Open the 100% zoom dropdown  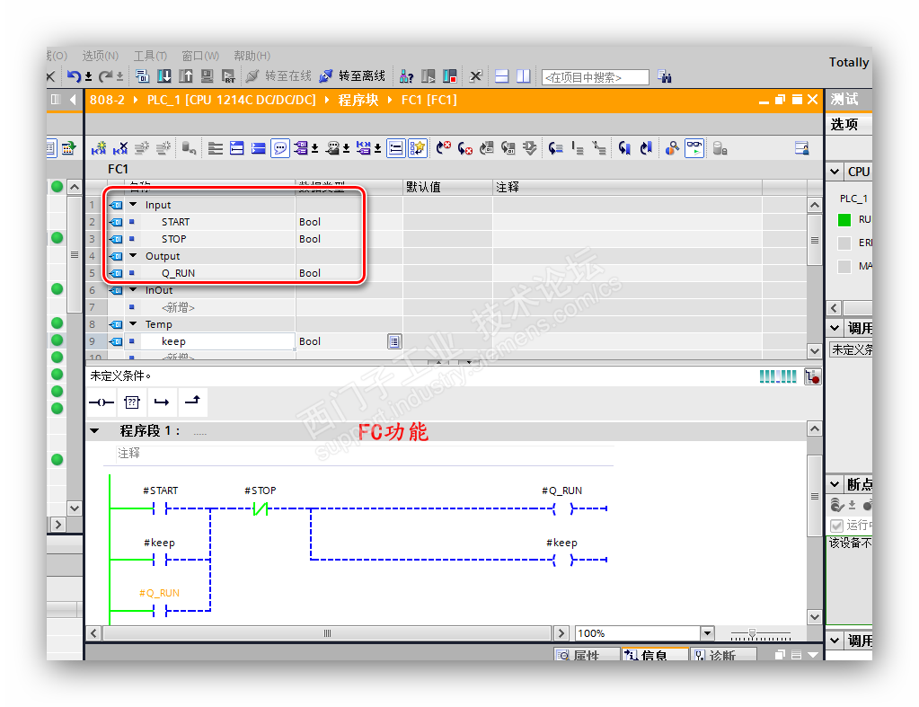pyautogui.click(x=707, y=633)
